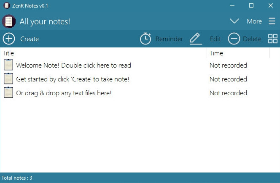280x183 pixels.
Task: Click the Edit pencil icon
Action: click(196, 39)
